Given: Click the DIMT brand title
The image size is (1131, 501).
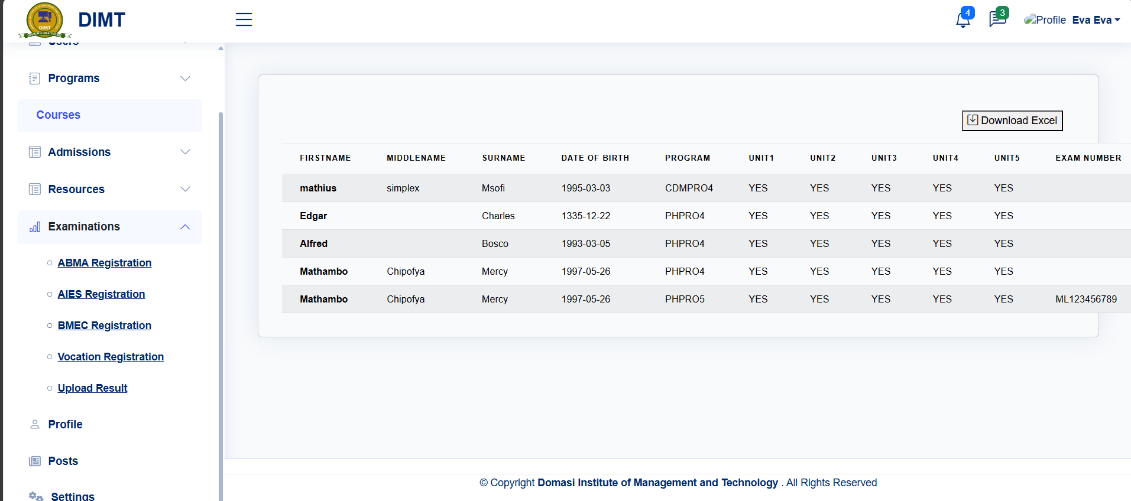Looking at the screenshot, I should [102, 20].
